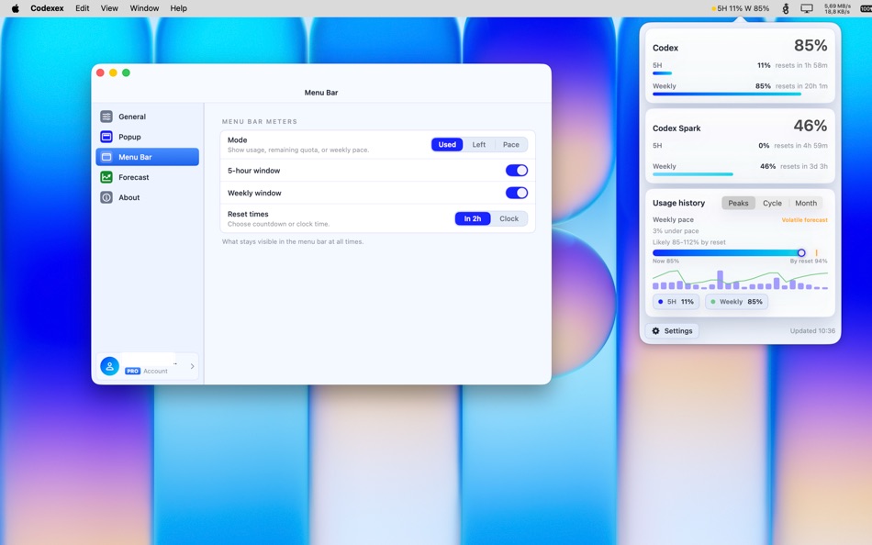
Task: Click the MENU BAR METERS section header
Action: [x=260, y=121]
